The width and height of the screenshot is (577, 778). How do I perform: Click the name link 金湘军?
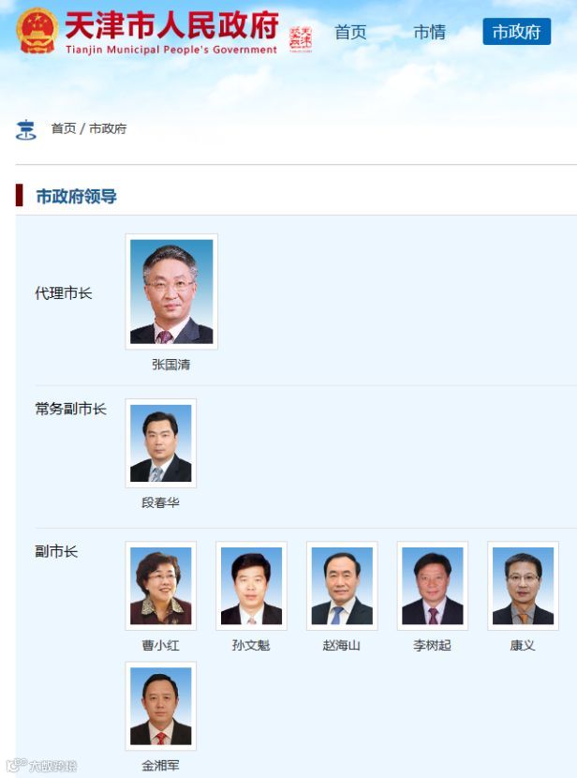(160, 766)
